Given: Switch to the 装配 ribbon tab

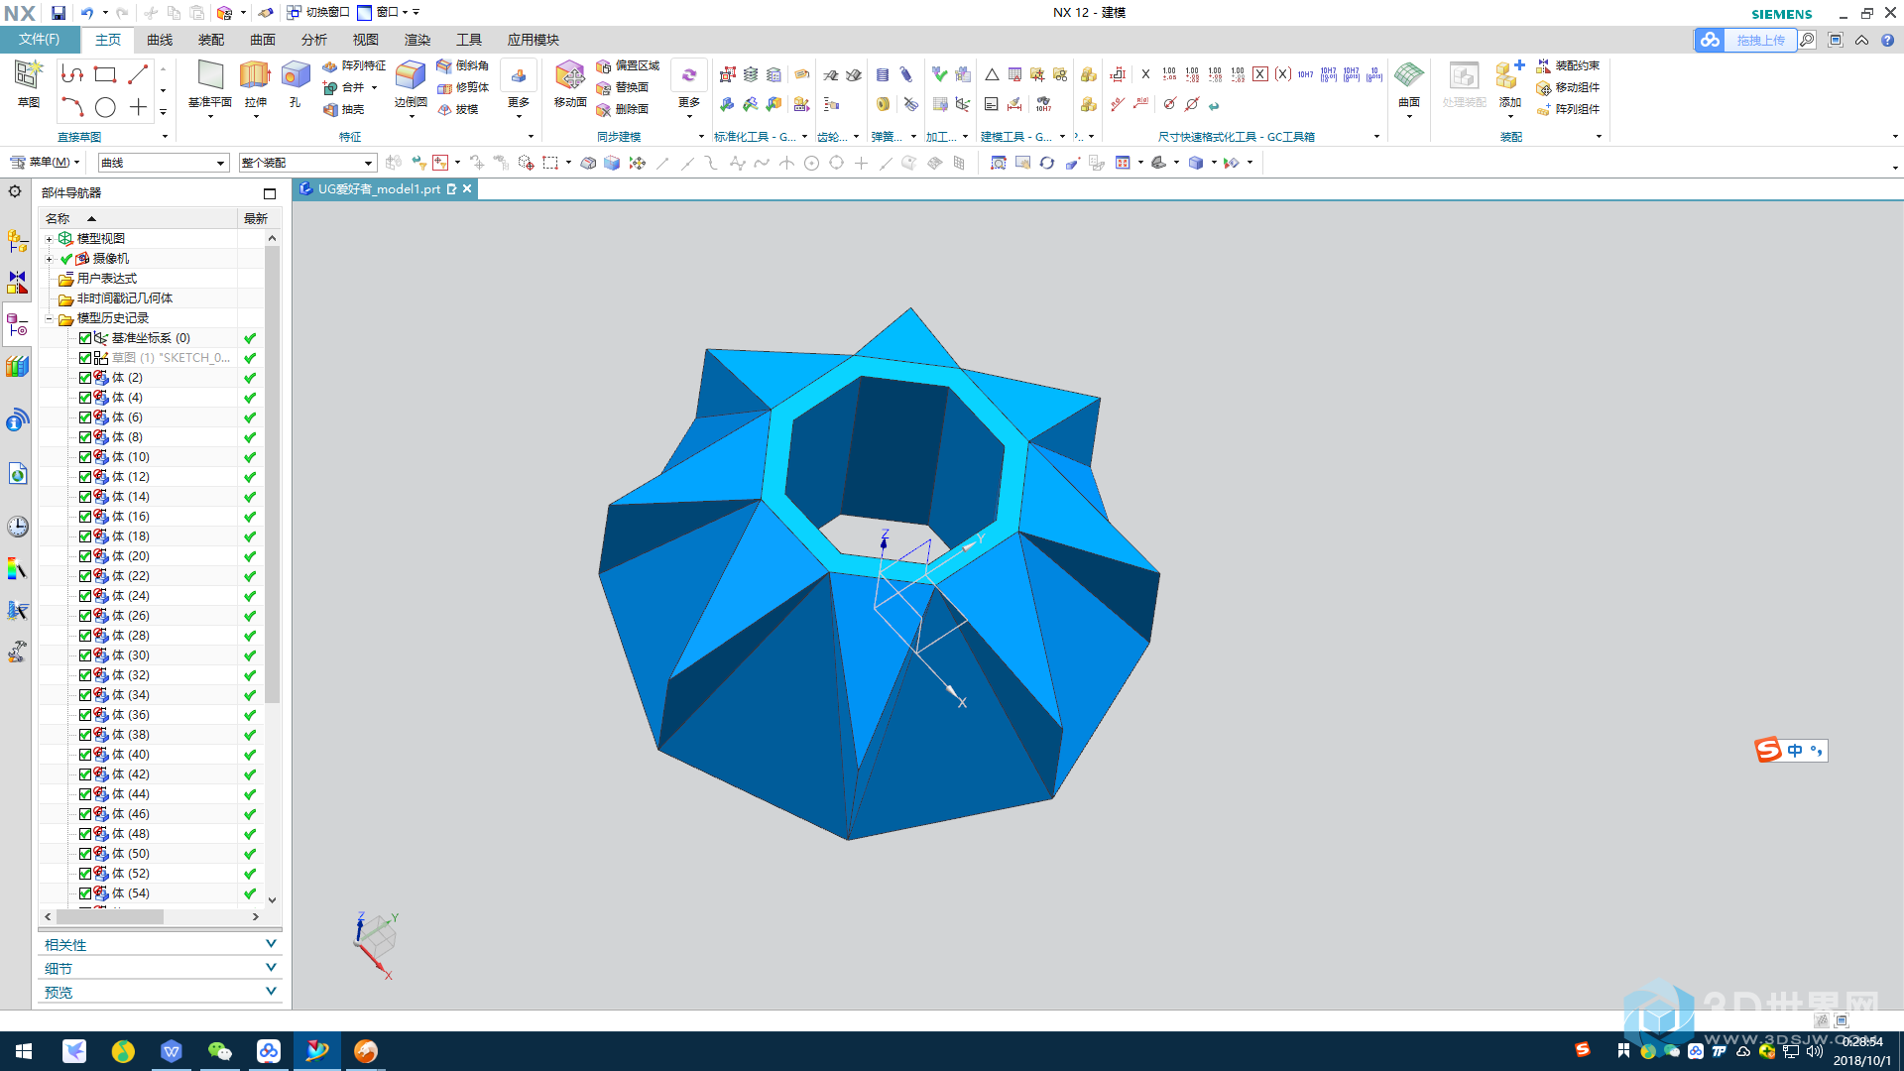Looking at the screenshot, I should 211,40.
